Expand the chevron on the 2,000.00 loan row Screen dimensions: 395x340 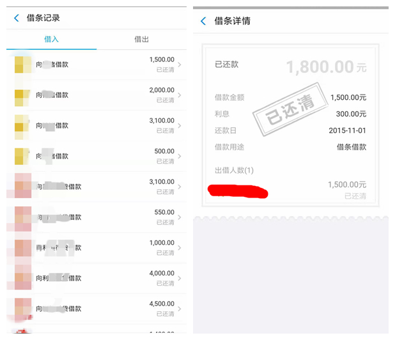pos(179,95)
